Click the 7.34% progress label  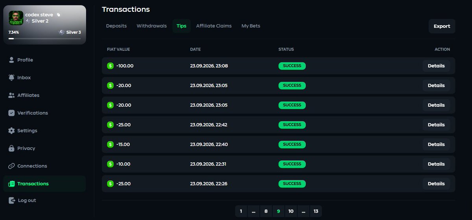pos(13,32)
